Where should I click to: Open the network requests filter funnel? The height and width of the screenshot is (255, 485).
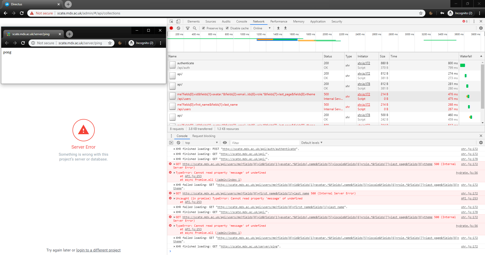pos(188,28)
